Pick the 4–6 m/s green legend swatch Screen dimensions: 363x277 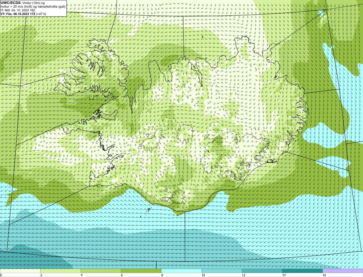[x=101, y=271]
